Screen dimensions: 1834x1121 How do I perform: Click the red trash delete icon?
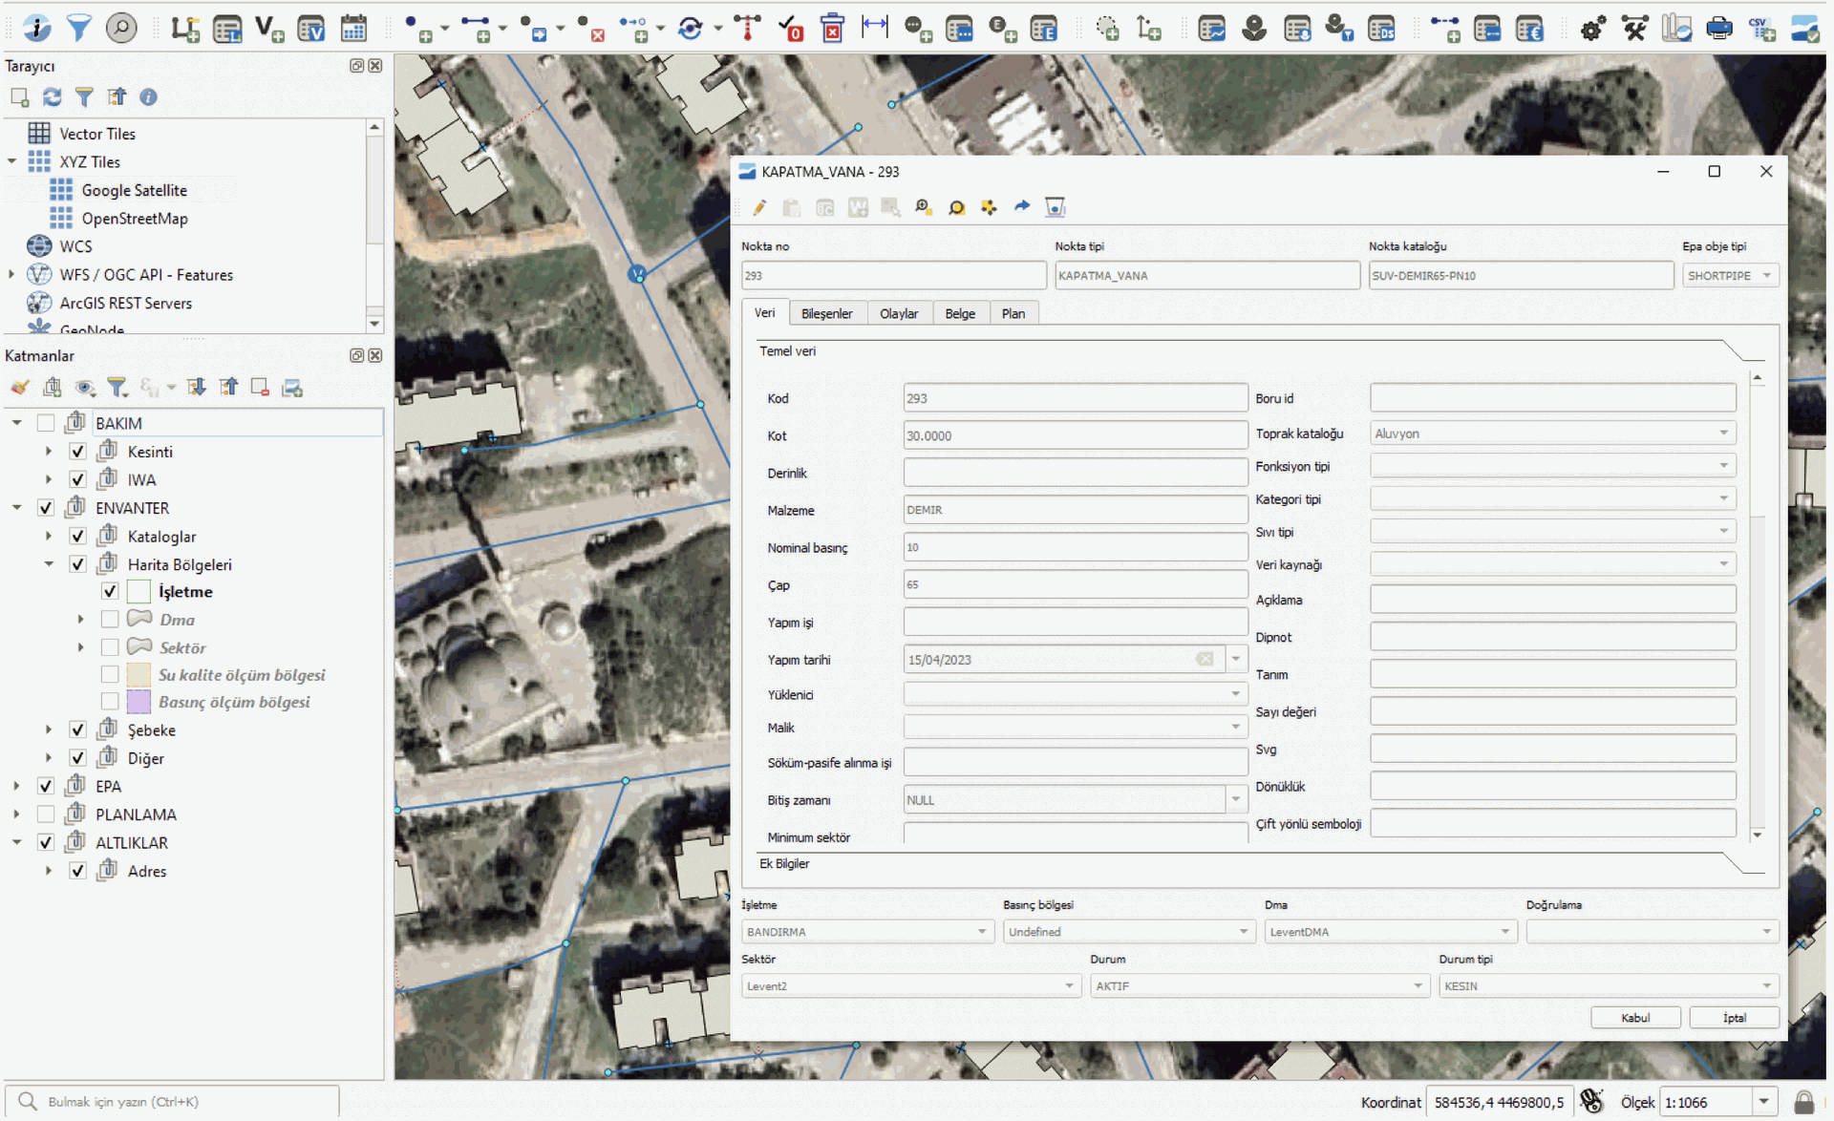pos(832,28)
